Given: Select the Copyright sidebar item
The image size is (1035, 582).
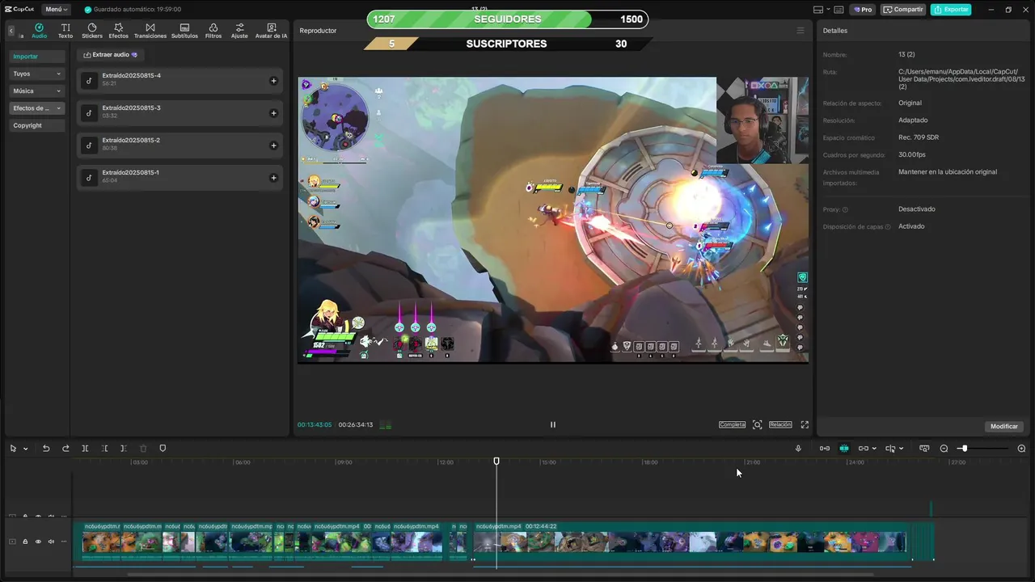Looking at the screenshot, I should (x=37, y=125).
